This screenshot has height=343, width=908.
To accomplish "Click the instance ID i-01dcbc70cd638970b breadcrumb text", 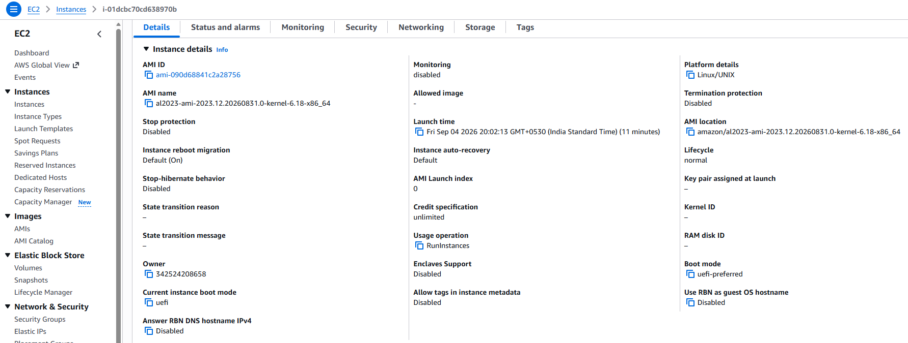I will (x=140, y=9).
